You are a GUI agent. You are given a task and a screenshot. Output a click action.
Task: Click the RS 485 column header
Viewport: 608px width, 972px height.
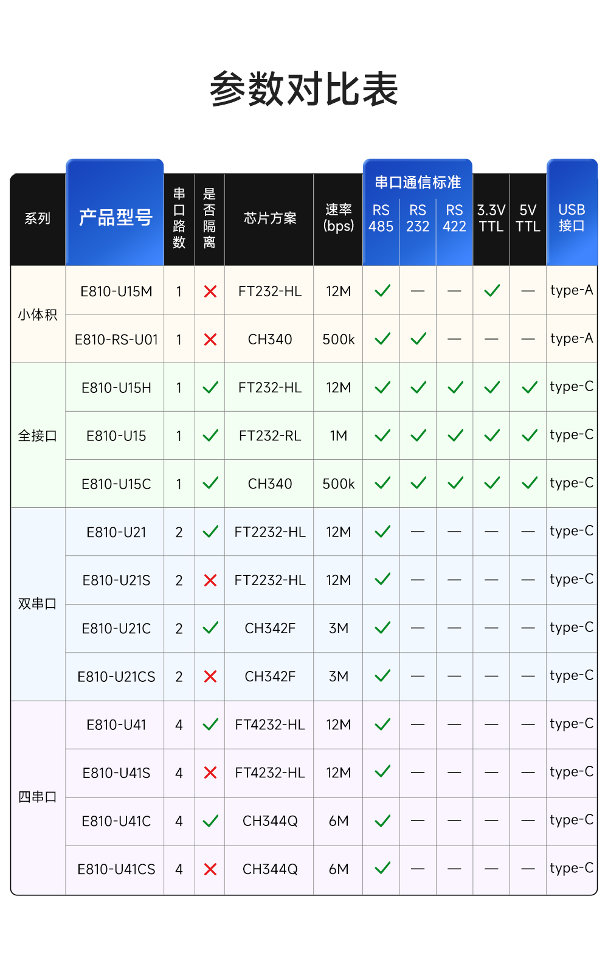381,218
